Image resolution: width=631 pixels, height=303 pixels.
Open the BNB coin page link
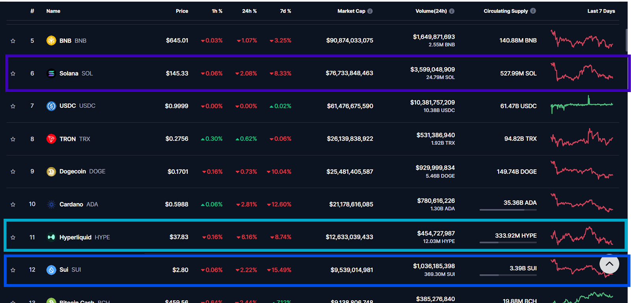[x=73, y=41]
